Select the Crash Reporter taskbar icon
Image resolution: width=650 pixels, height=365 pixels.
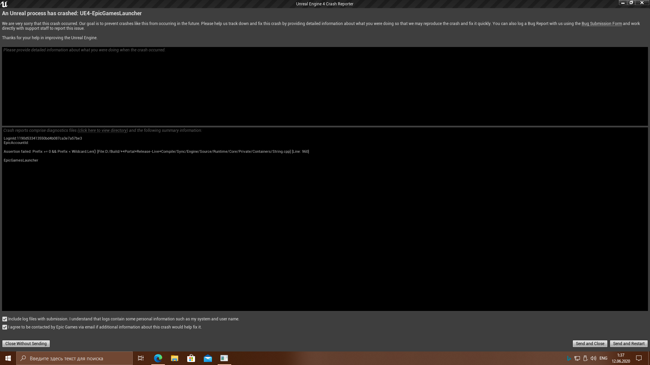(224, 358)
